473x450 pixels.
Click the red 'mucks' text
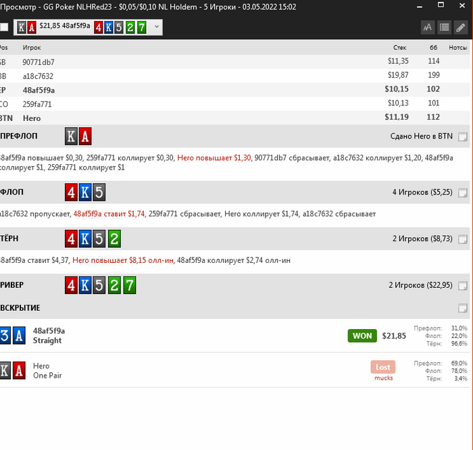click(384, 378)
